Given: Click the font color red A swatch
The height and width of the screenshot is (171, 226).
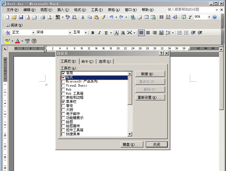Looking at the screenshot, I should pyautogui.click(x=17, y=41).
